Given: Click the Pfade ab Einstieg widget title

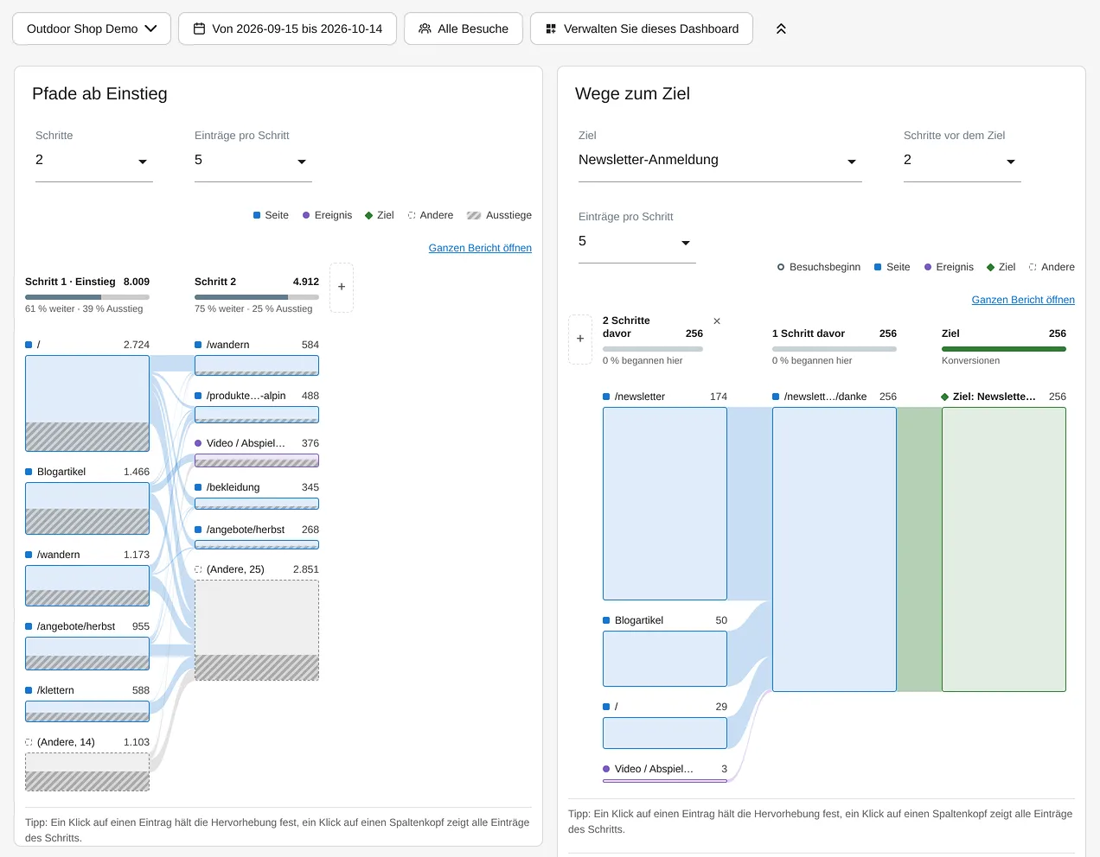Looking at the screenshot, I should (x=99, y=94).
